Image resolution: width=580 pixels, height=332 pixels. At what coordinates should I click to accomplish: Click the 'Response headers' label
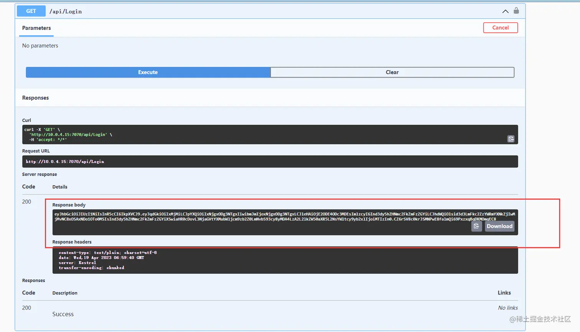pos(72,242)
